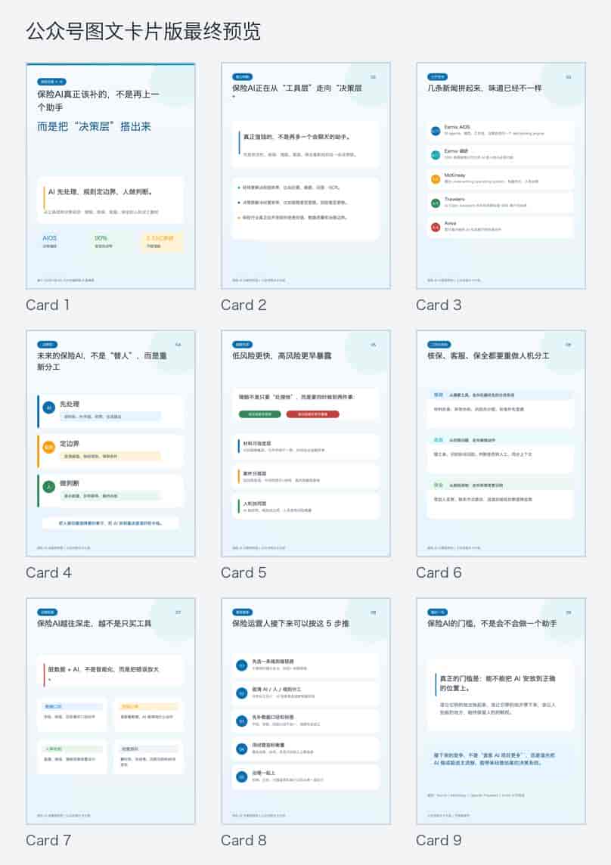Open the Card 7 thumbnail
611x865 pixels.
pos(110,711)
